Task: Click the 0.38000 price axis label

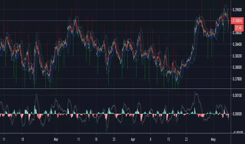Action: 237,67
